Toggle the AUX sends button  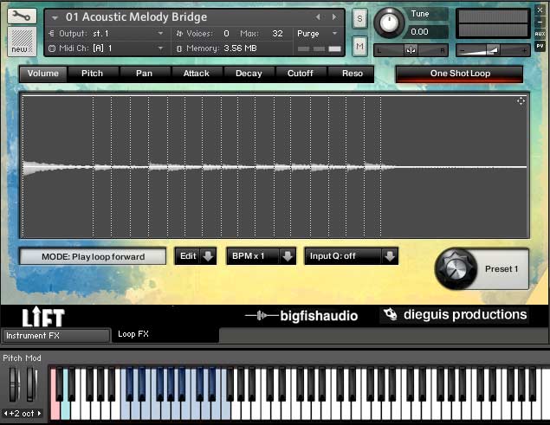(540, 34)
